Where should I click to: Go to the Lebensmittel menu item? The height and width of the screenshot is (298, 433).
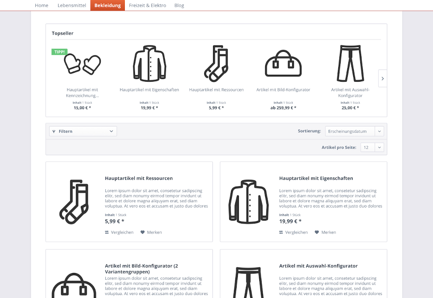tap(72, 6)
